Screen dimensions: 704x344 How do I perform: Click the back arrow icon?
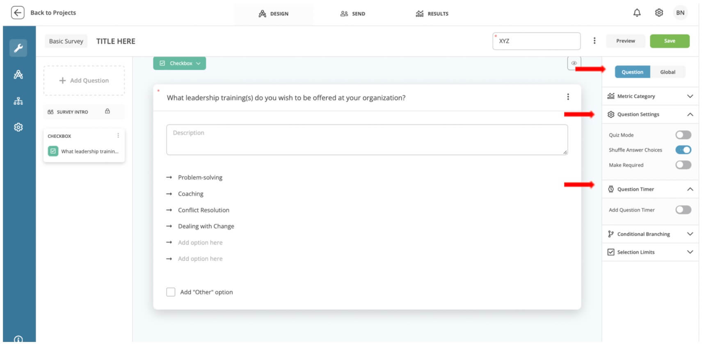(17, 13)
